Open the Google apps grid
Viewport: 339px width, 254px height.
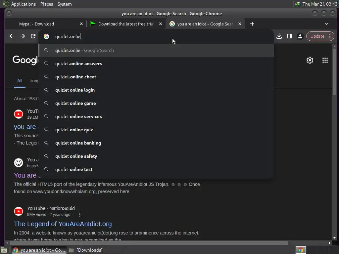[325, 60]
